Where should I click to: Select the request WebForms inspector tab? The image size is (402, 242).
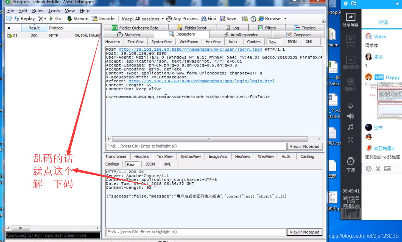coord(188,42)
